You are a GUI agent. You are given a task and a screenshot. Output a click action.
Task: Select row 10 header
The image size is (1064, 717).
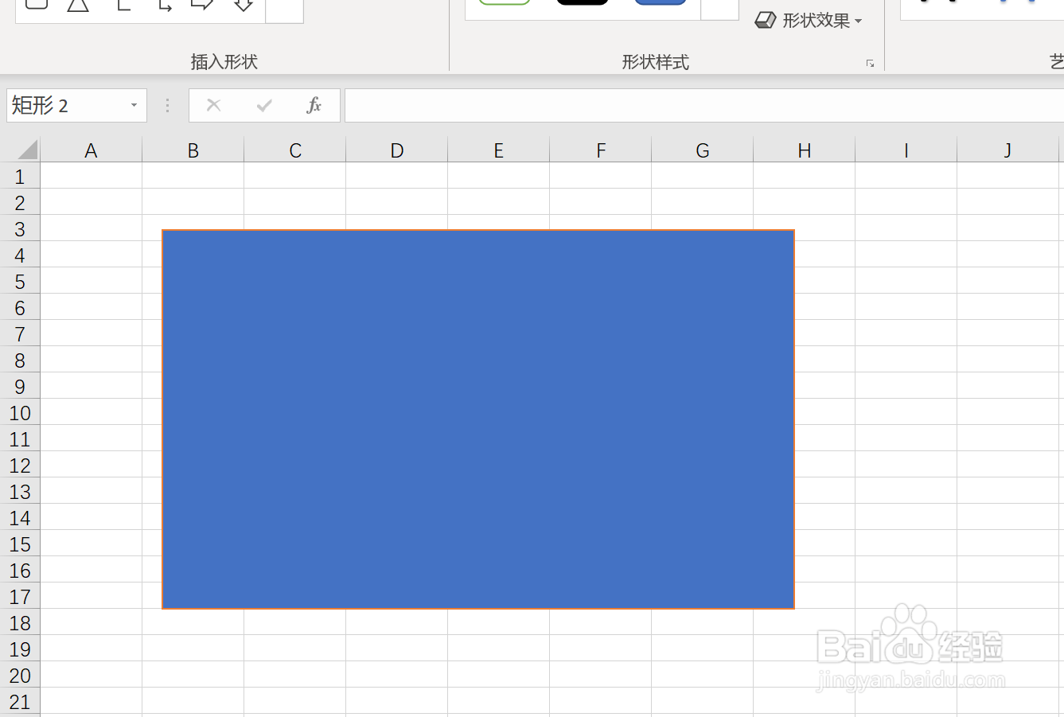[x=20, y=412]
